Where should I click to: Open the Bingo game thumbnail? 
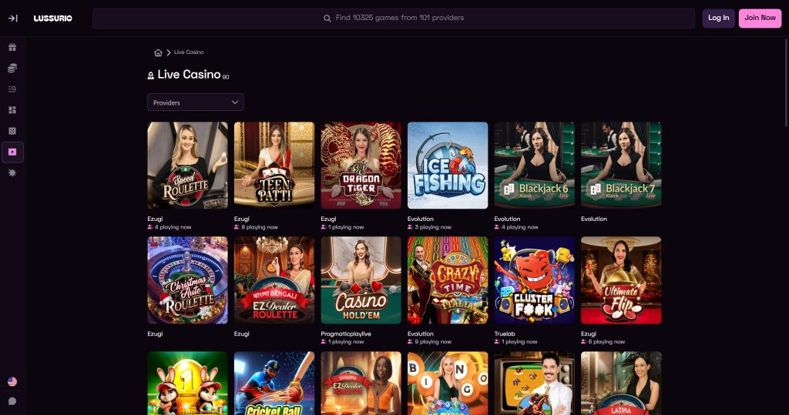coord(448,383)
